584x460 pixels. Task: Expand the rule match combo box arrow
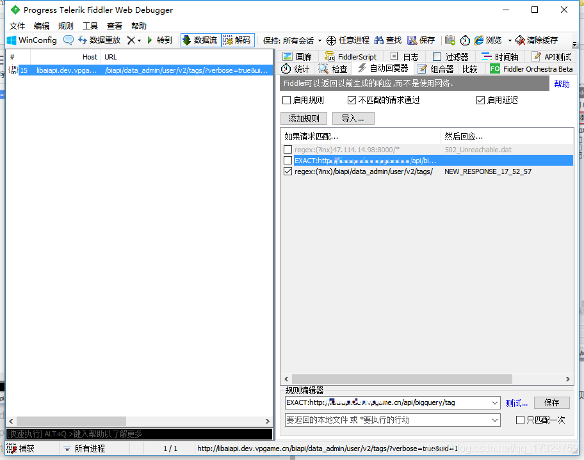coord(494,402)
